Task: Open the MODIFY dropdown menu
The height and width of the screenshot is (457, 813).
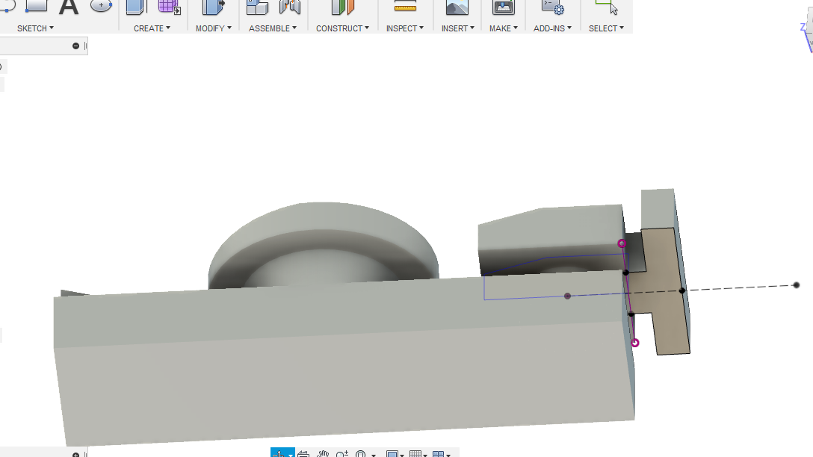Action: 214,28
